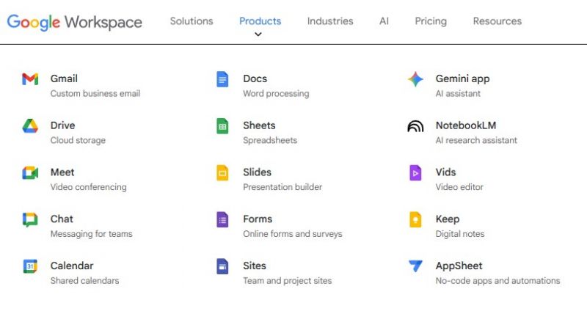Collapse the Products menu chevron
The image size is (587, 311).
pos(258,34)
